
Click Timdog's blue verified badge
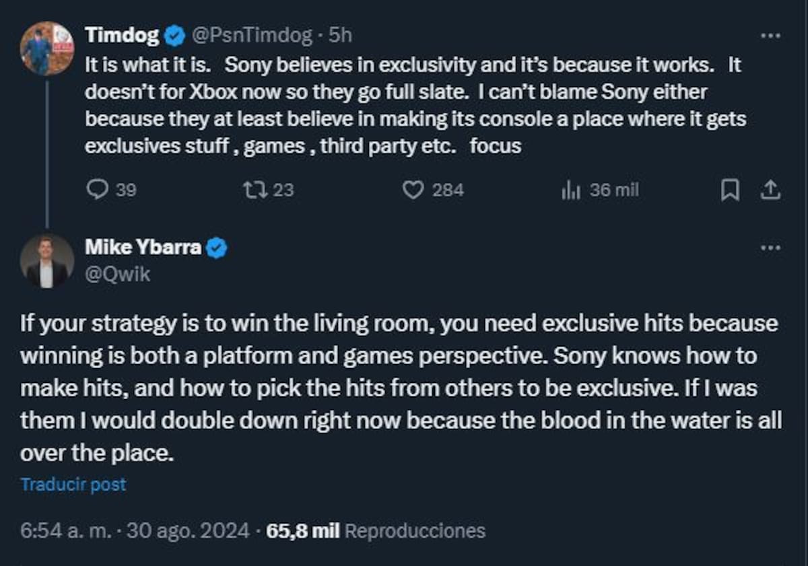pyautogui.click(x=175, y=36)
